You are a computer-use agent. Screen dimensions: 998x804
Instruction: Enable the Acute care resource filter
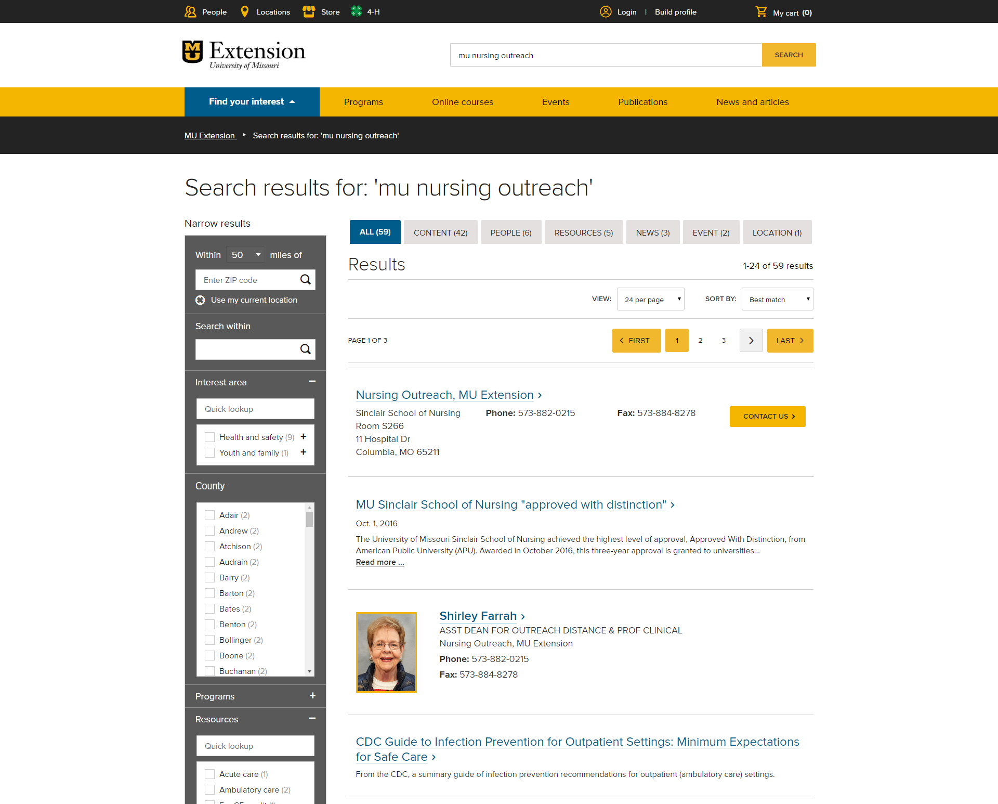coord(210,774)
